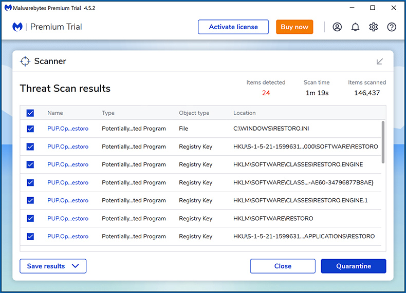Viewport: 406px width, 293px height.
Task: Click the results list vertical scrollbar
Action: point(383,142)
